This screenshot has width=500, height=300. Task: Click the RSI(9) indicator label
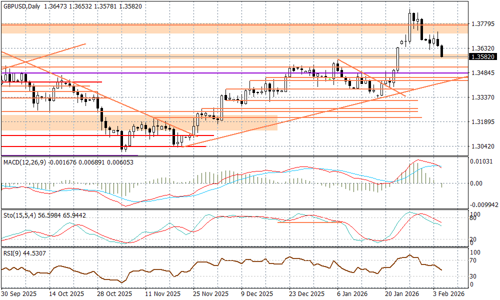[12, 253]
